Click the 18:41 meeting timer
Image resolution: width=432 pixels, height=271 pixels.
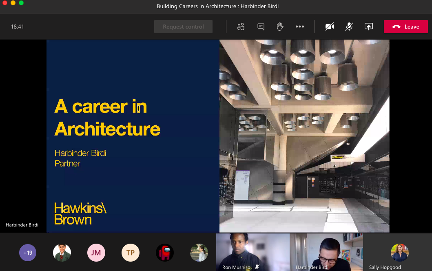pos(18,27)
